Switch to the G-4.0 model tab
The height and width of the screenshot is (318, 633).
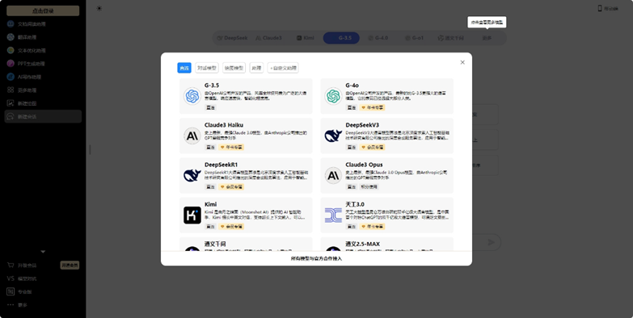(x=378, y=38)
